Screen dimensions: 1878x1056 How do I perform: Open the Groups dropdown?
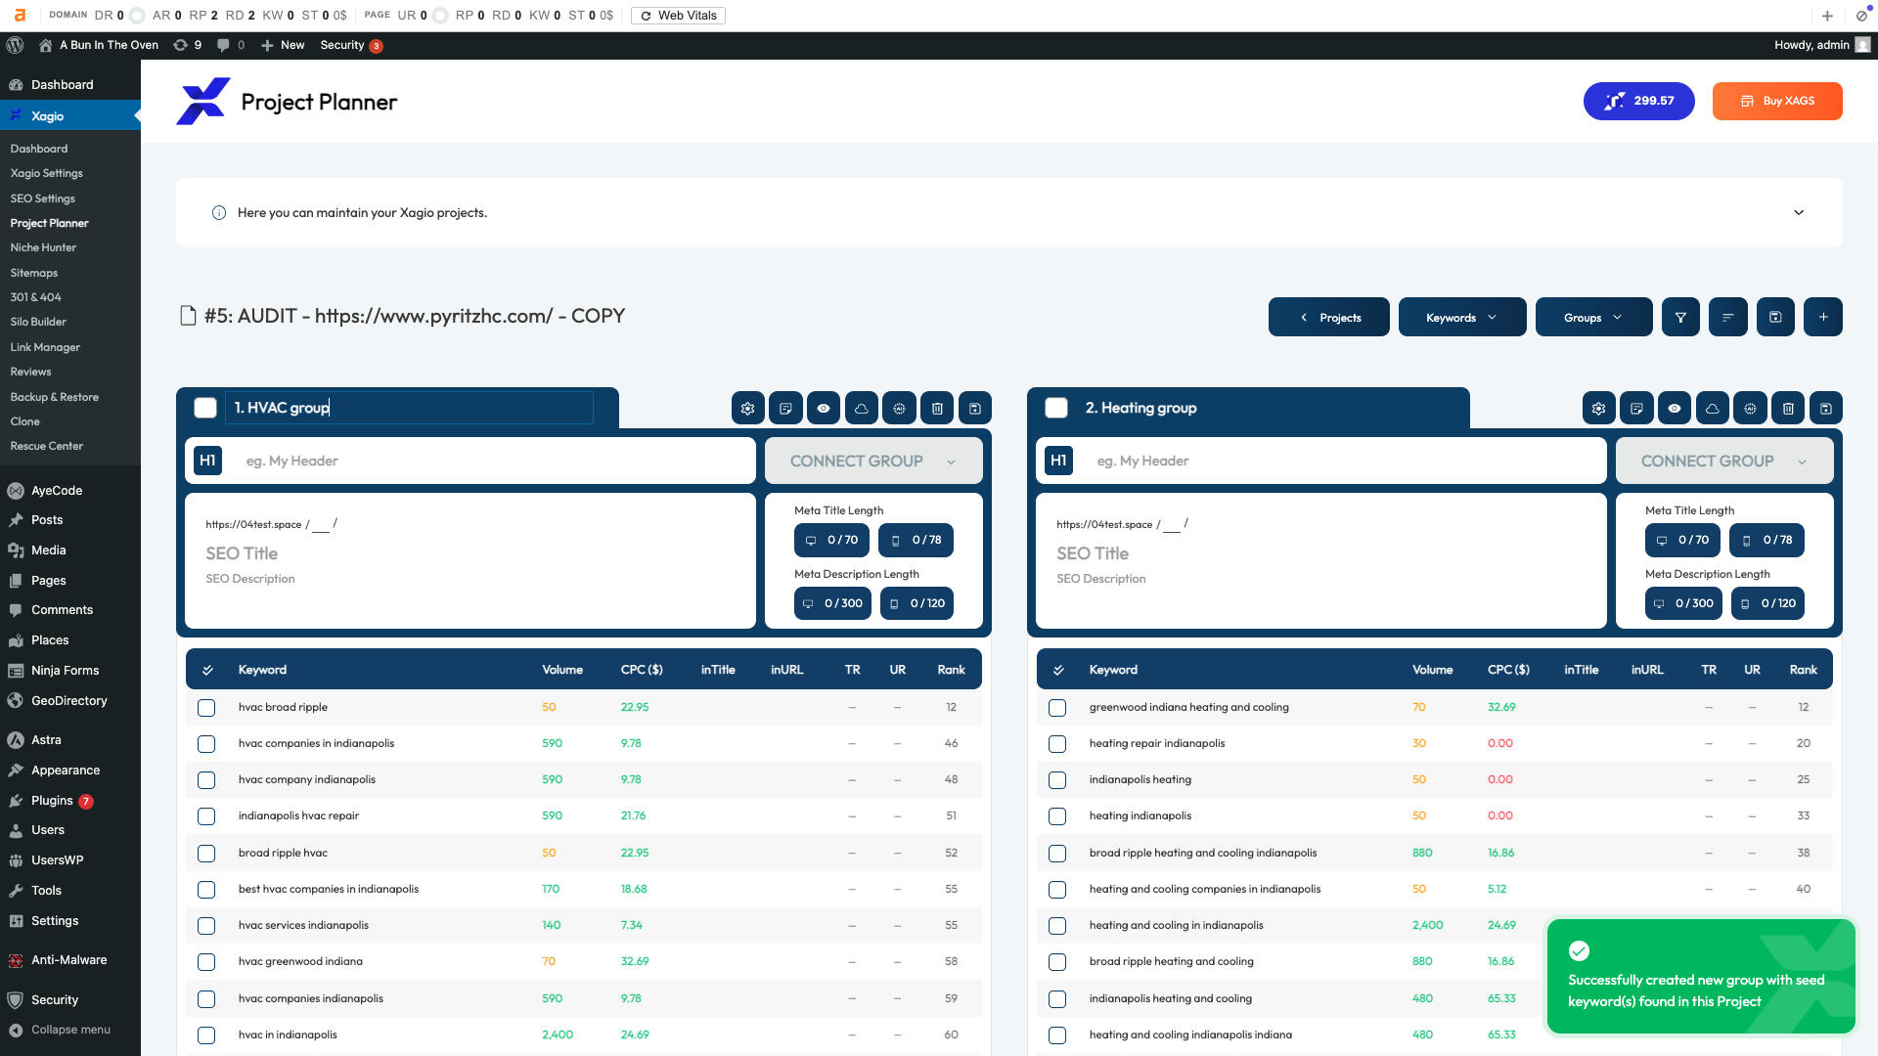pos(1594,317)
